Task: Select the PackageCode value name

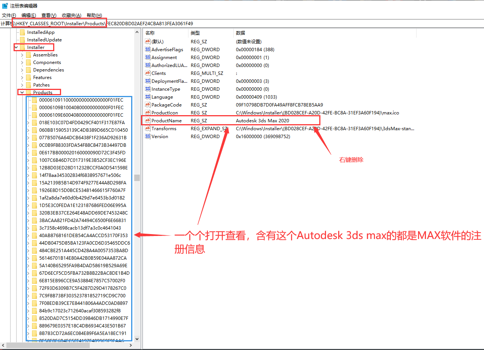Action: pyautogui.click(x=167, y=105)
